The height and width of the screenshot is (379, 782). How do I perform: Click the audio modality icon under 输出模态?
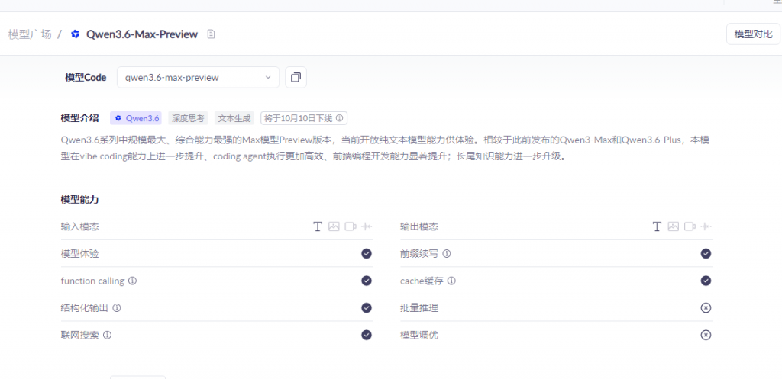pyautogui.click(x=706, y=226)
